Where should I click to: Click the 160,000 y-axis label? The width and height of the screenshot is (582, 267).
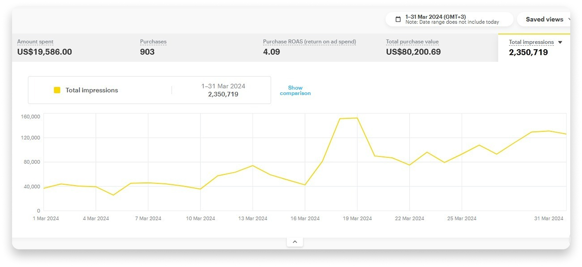[x=30, y=116]
